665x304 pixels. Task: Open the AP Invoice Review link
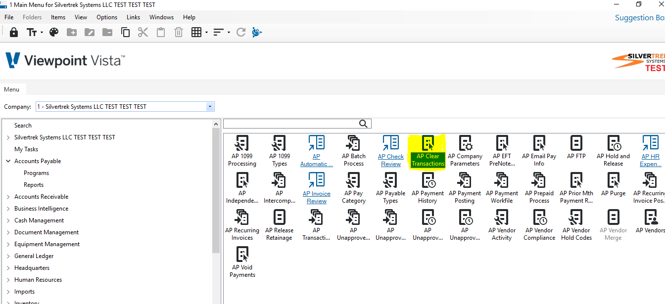[317, 188]
